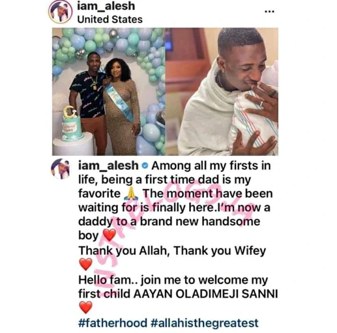Tap the red heart above the hashtags
Viewport: 337px width, 333px height.
click(86, 307)
